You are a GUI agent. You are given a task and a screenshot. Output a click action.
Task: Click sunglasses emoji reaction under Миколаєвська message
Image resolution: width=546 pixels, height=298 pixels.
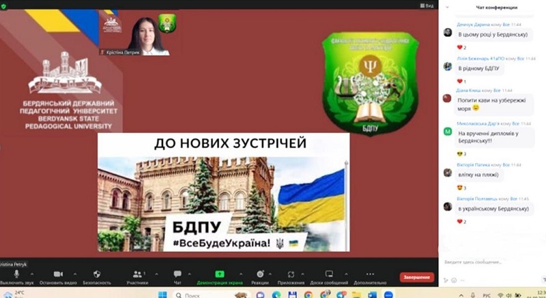[x=461, y=153]
